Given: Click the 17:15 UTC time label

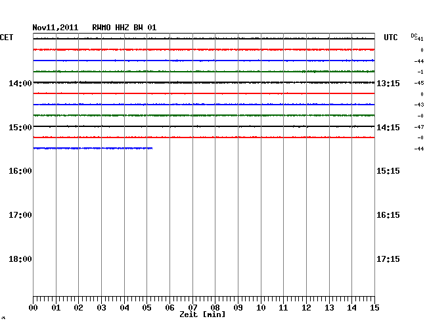Looking at the screenshot, I should tap(388, 259).
